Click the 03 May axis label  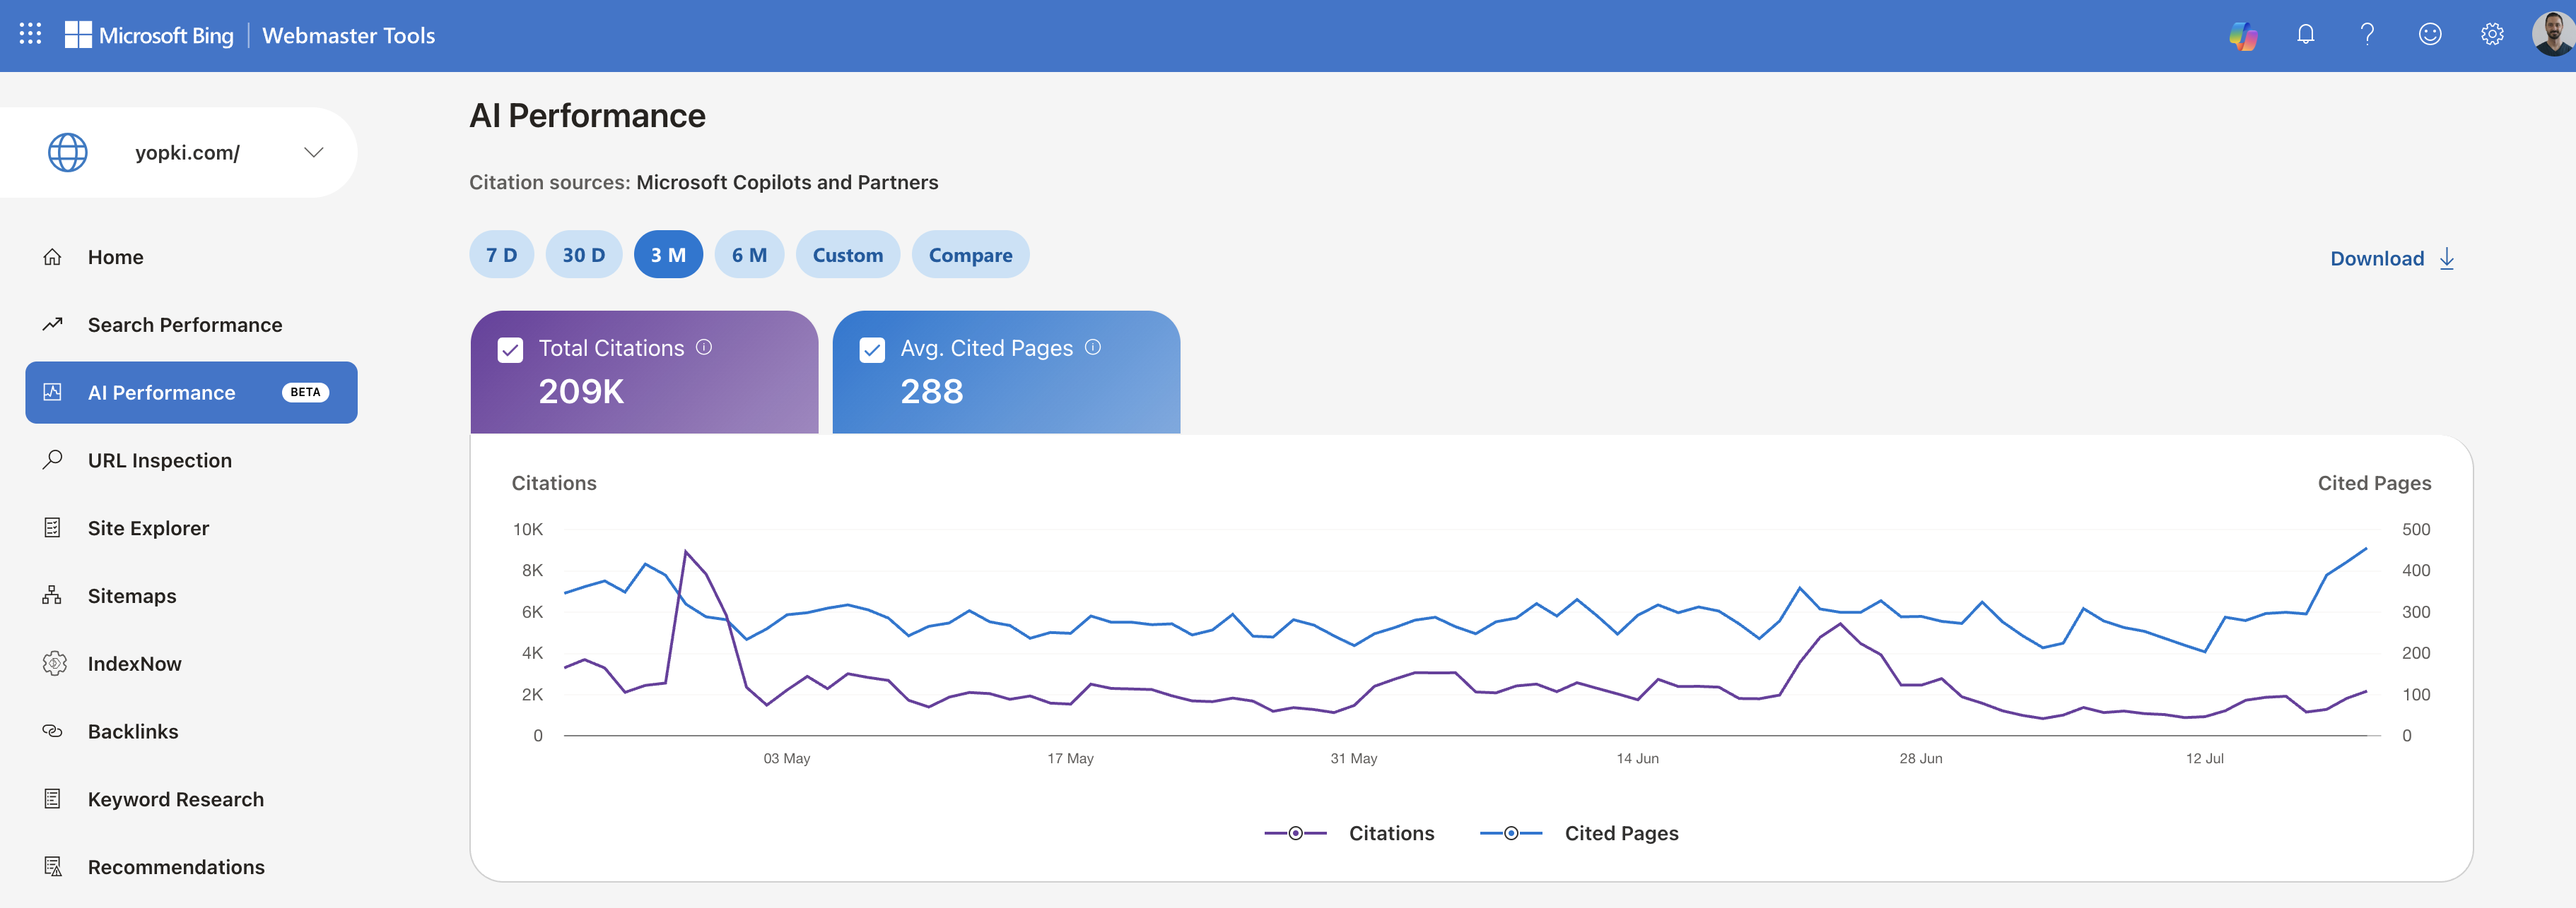(x=787, y=759)
